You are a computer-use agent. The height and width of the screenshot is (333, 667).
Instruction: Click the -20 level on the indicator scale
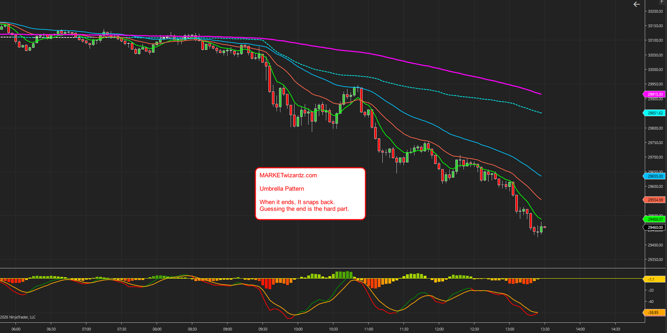coord(651,290)
